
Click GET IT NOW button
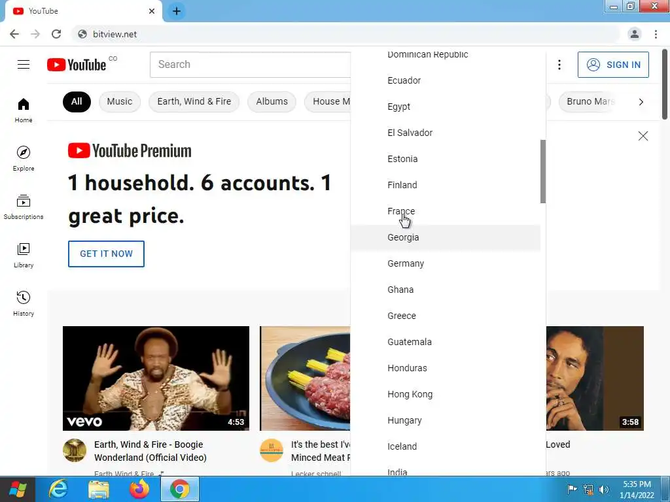(x=106, y=254)
